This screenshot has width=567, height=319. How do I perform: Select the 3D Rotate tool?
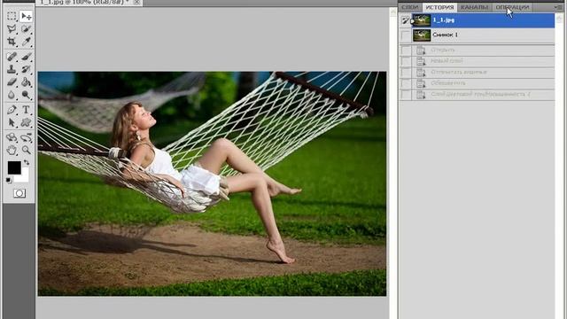click(x=12, y=137)
